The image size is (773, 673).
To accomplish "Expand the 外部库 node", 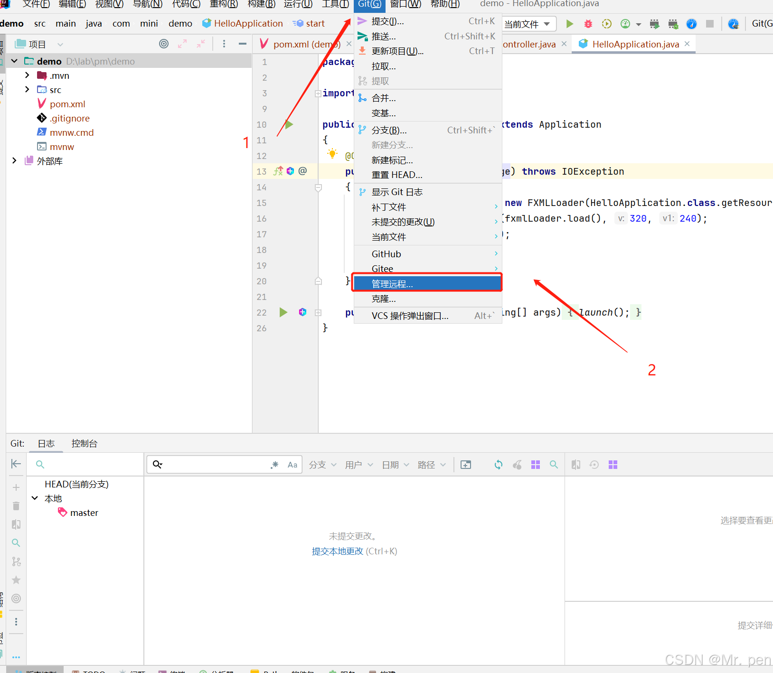I will (14, 160).
